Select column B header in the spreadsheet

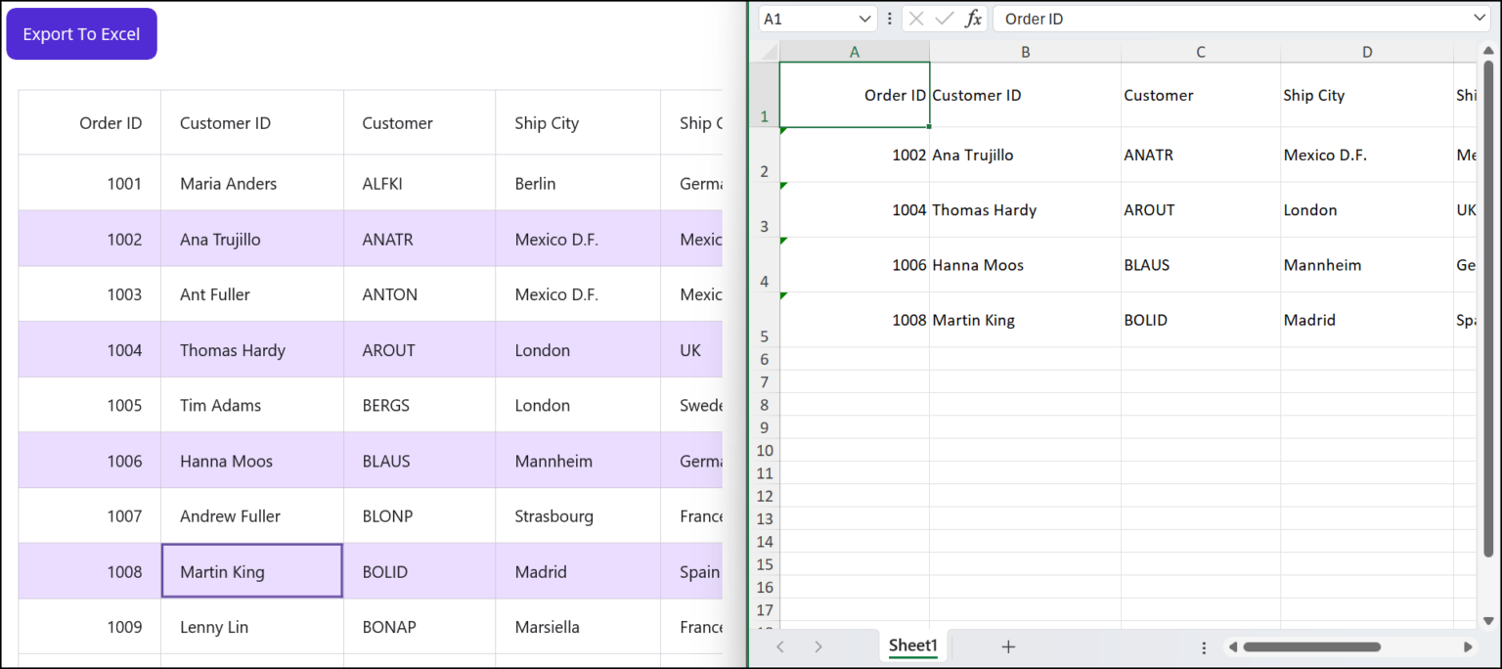1025,51
